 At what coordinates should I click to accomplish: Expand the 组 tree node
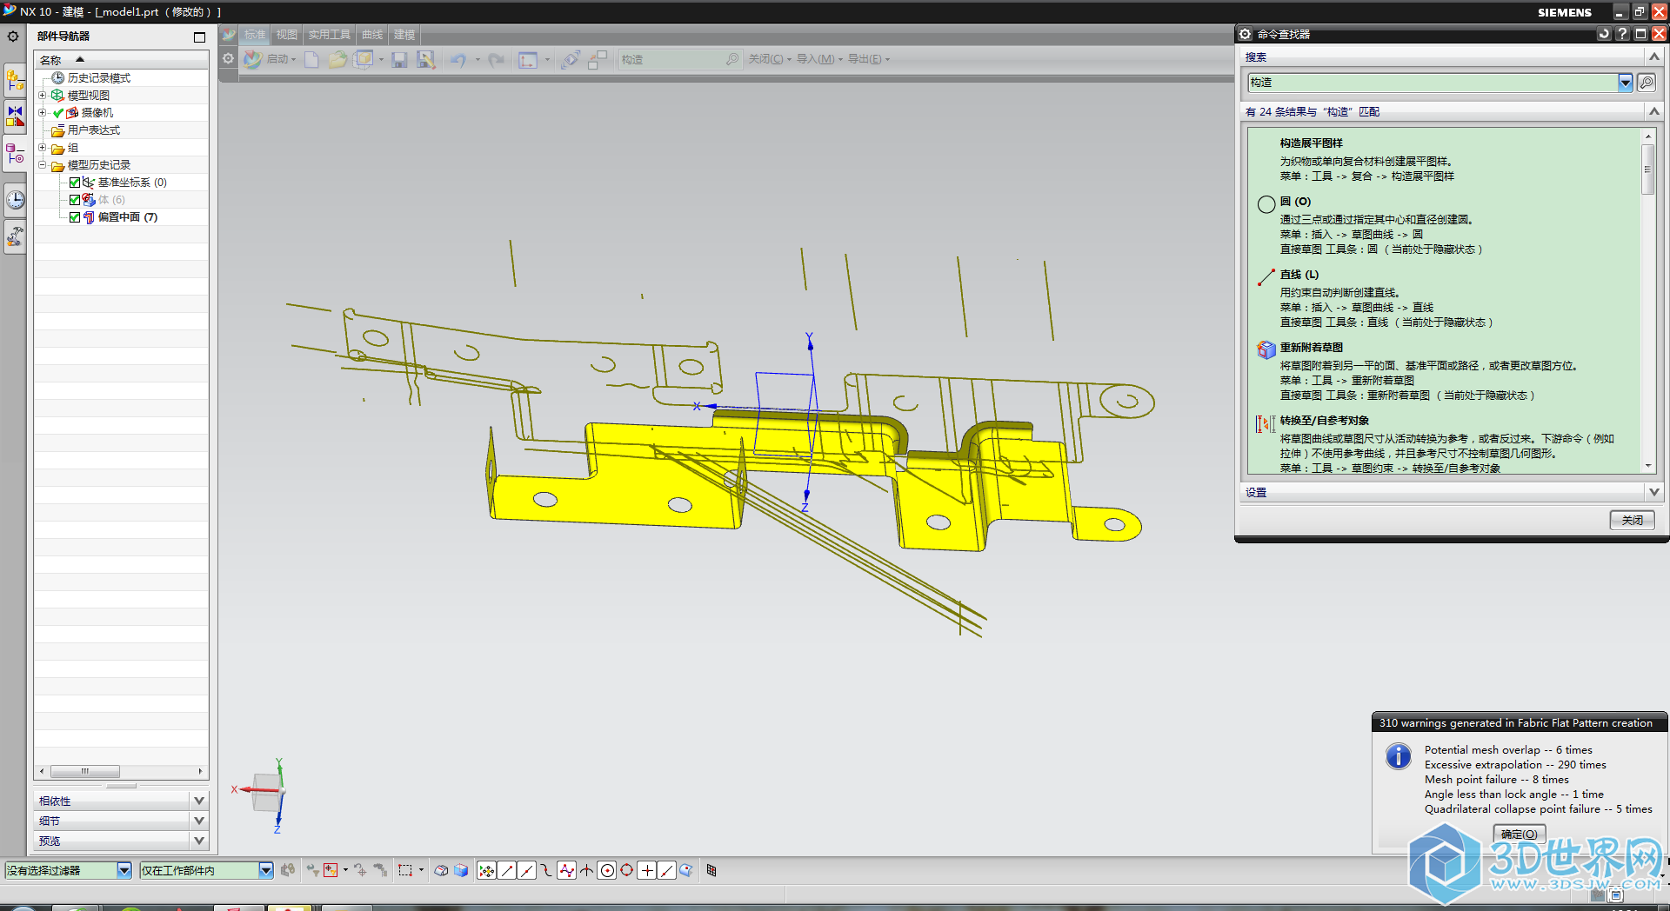pos(42,148)
